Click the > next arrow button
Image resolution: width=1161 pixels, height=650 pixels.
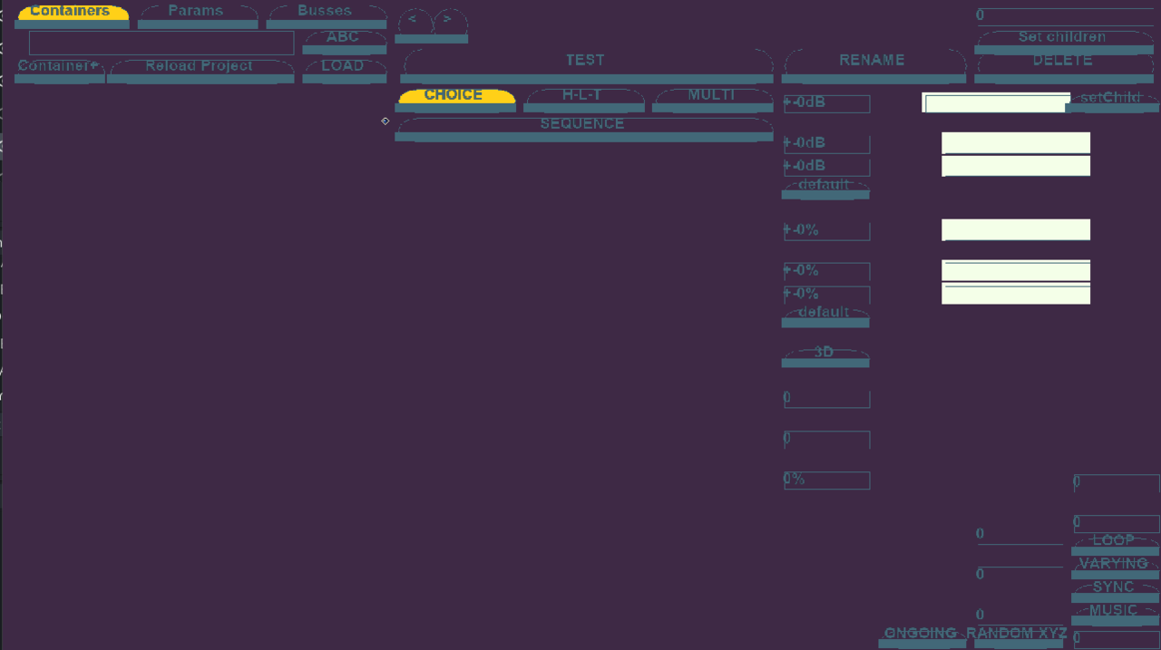450,24
